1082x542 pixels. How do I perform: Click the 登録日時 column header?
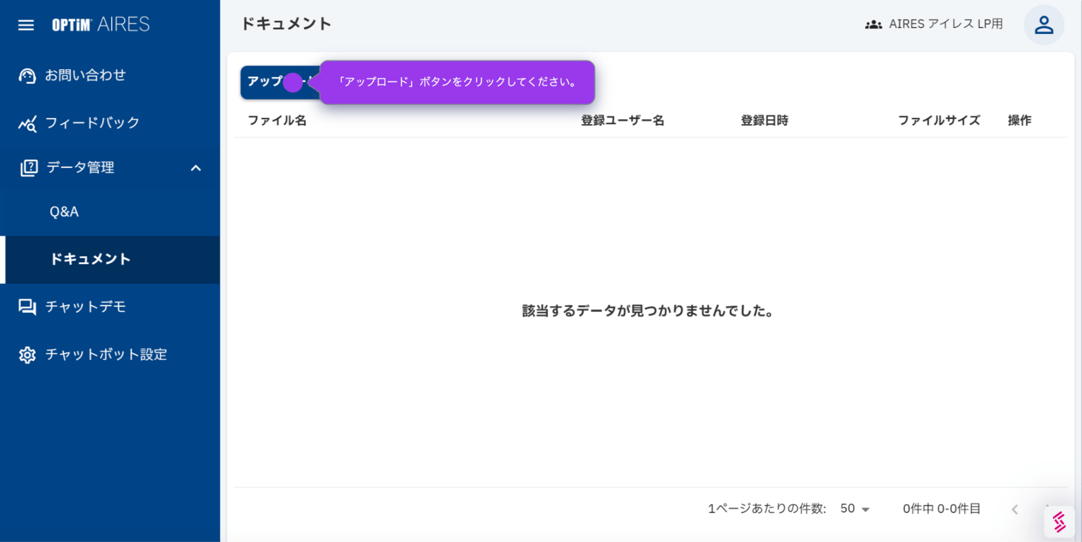coord(764,121)
